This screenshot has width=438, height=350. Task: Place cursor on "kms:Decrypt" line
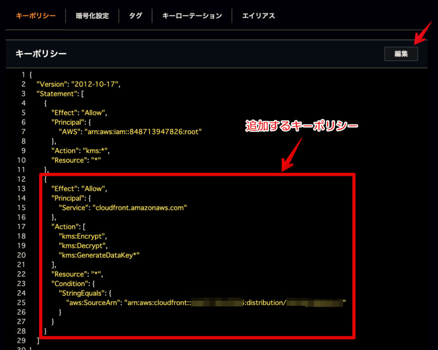coord(83,246)
